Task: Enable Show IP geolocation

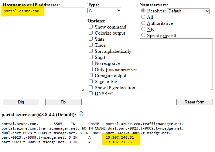Action: [x=90, y=87]
